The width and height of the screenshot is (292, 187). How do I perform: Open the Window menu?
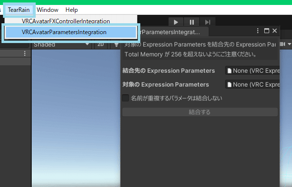(x=48, y=10)
